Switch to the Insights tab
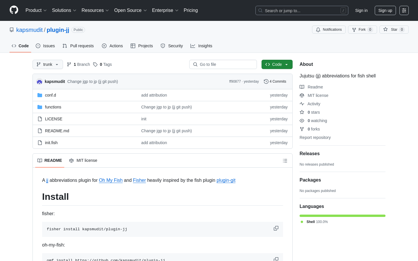The width and height of the screenshot is (418, 261). coord(201,46)
